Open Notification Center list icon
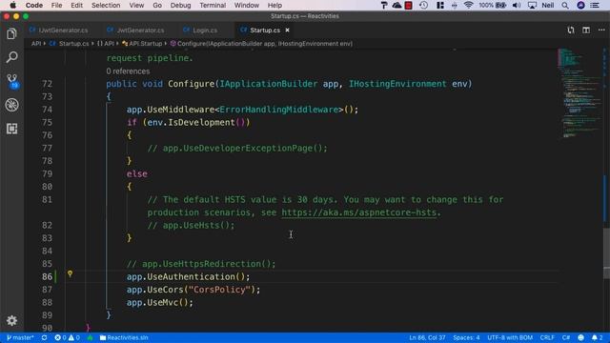This screenshot has height=343, width=610. point(595,5)
